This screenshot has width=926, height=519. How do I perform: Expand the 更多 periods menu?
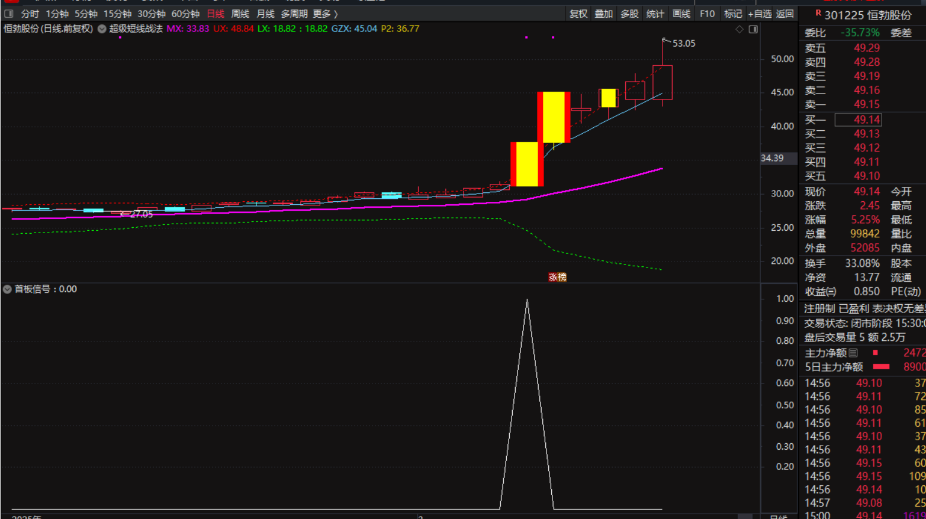point(325,14)
